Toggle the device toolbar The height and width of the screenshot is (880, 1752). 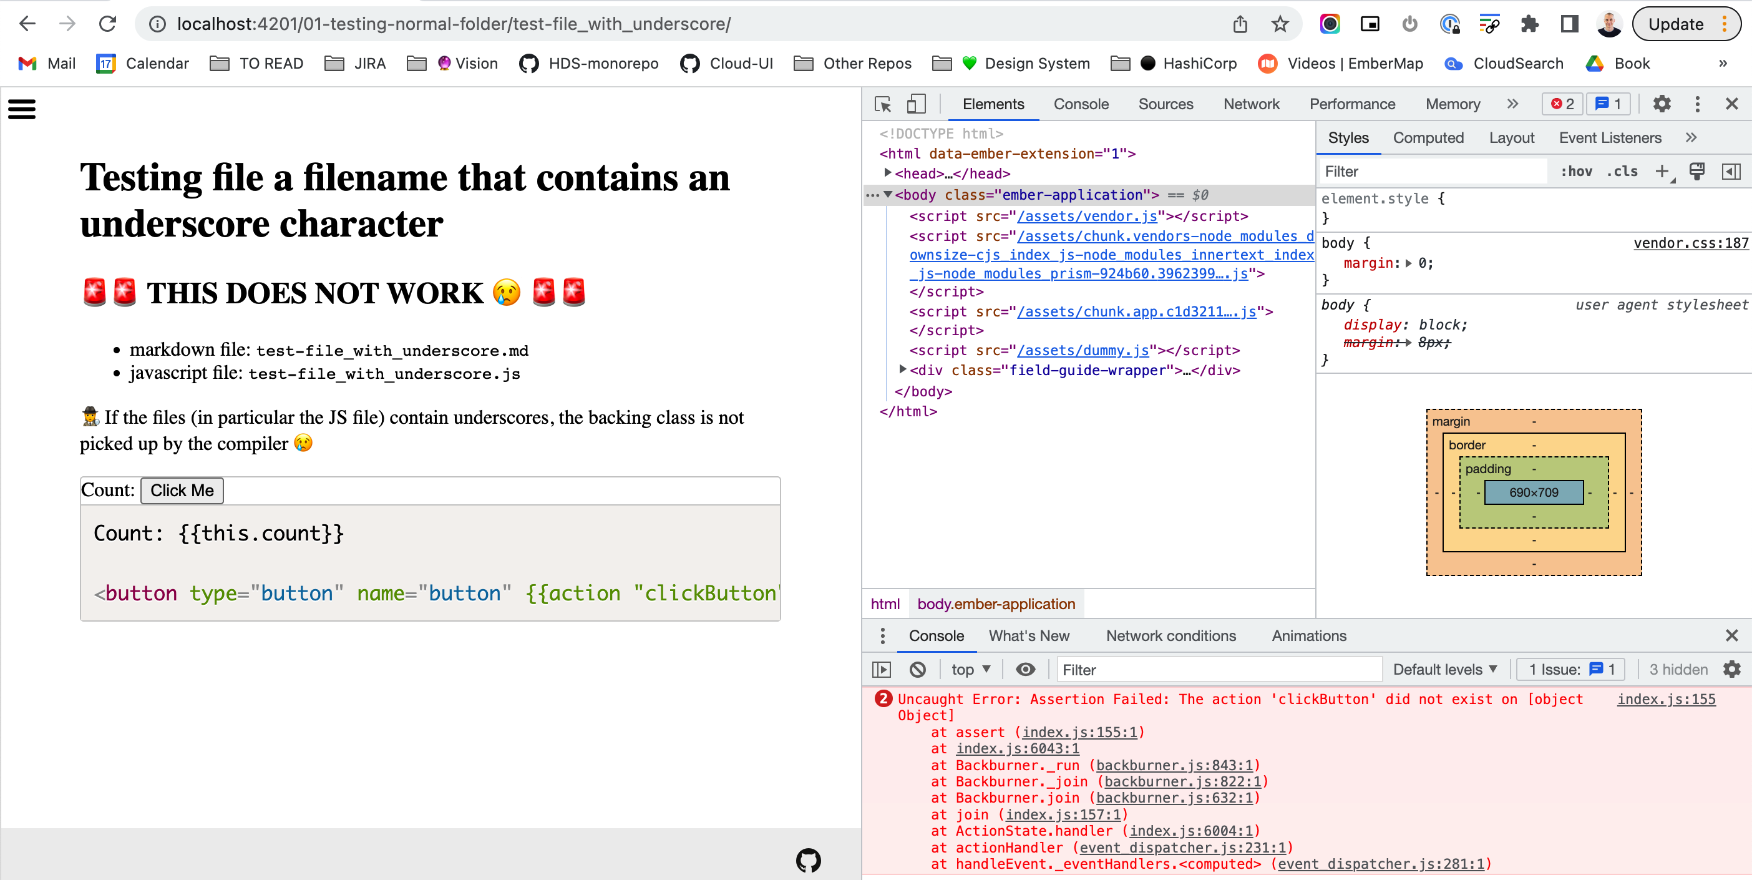pos(915,104)
